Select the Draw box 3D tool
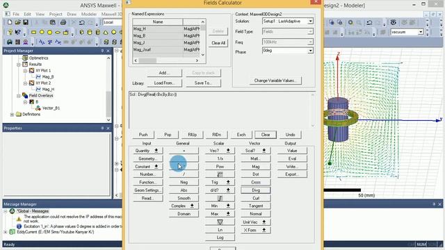This screenshot has width=445, height=250. (82, 33)
